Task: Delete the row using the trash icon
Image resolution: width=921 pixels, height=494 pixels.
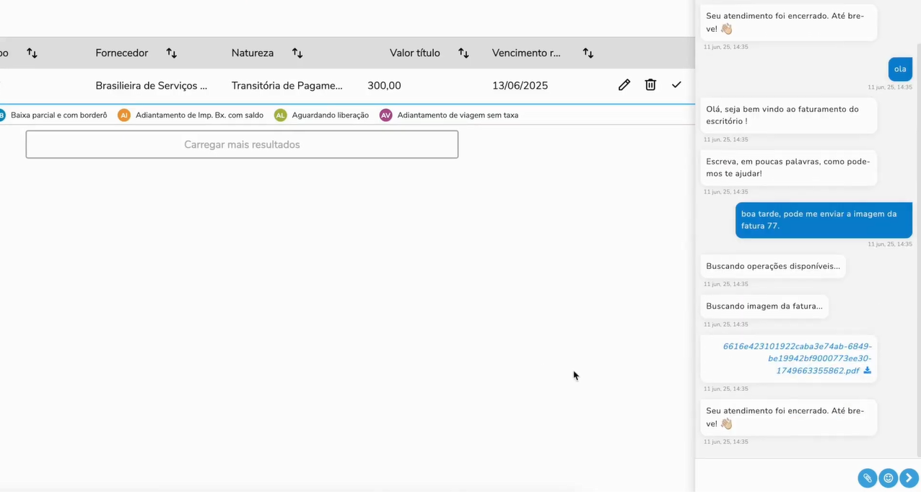Action: tap(650, 85)
